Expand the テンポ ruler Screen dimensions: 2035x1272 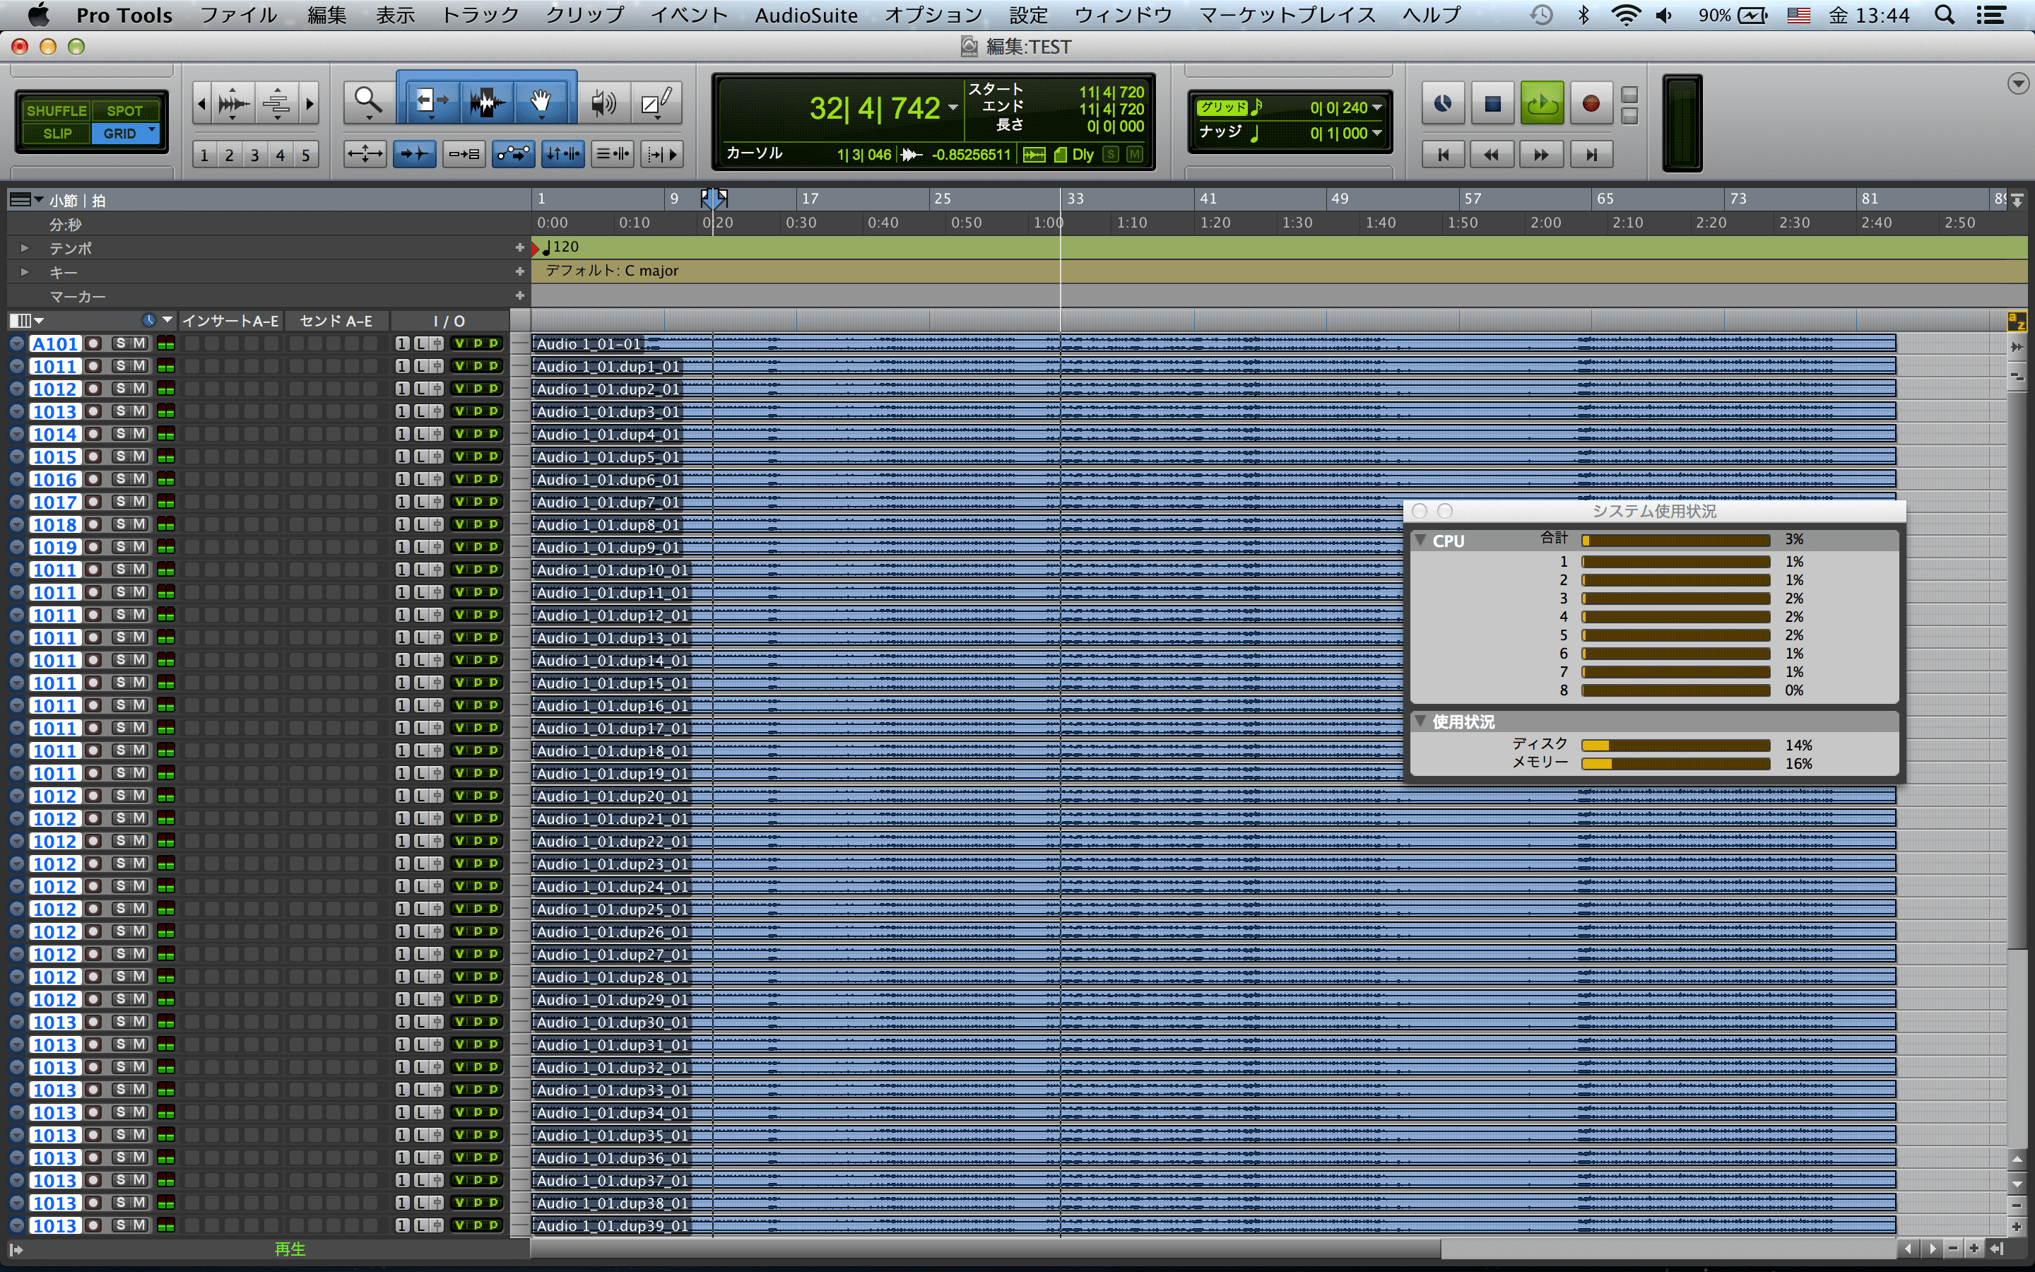pos(25,248)
